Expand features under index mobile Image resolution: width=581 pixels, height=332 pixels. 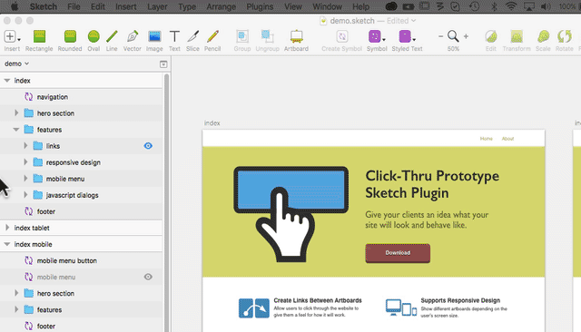coord(16,309)
